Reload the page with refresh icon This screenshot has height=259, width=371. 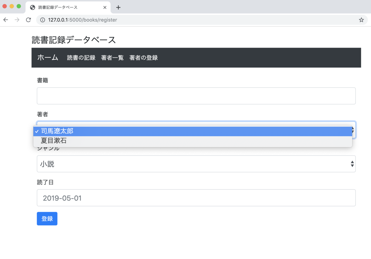28,20
